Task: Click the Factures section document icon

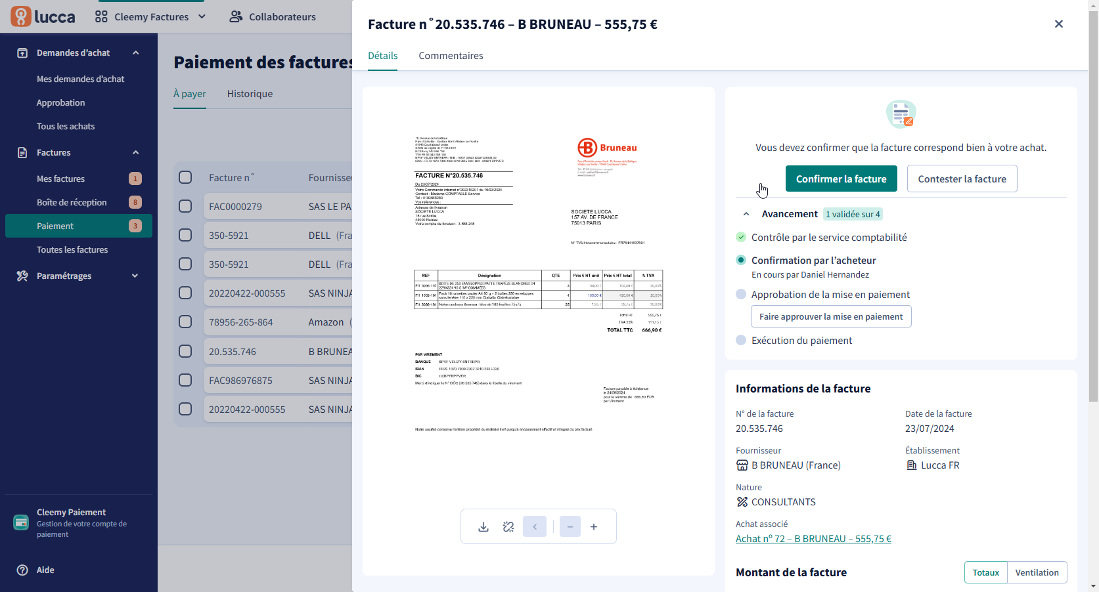Action: (22, 152)
